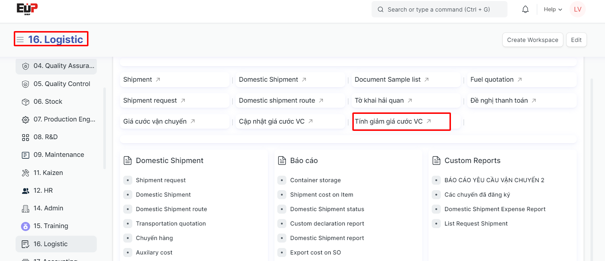Click the Create Workspace button

[x=532, y=40]
